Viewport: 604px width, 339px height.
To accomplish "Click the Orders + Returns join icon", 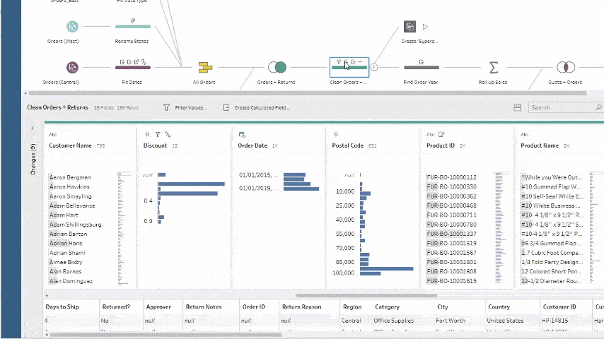I will coord(277,68).
